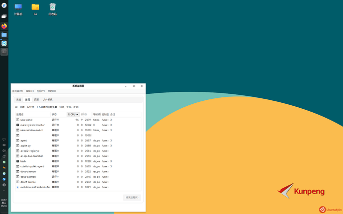The height and width of the screenshot is (214, 343).
Task: Click the 结束进程(P) button
Action: coord(132,198)
